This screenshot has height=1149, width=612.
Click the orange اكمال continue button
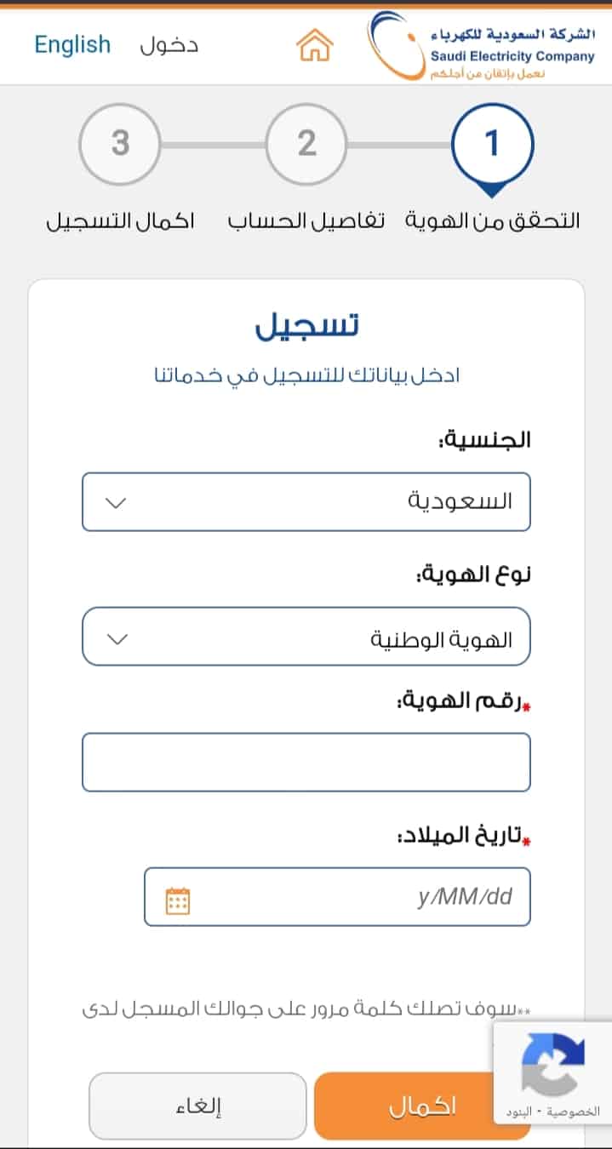(x=422, y=1106)
